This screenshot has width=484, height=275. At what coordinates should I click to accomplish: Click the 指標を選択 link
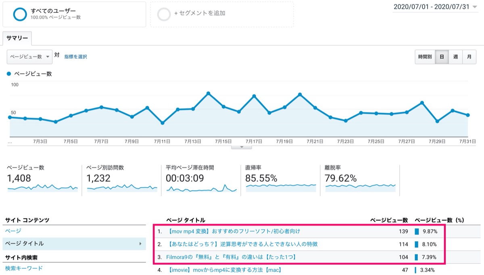[75, 57]
